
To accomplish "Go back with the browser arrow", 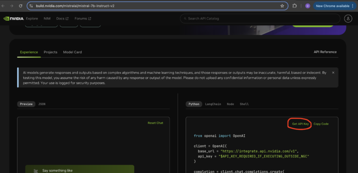I will [3, 6].
